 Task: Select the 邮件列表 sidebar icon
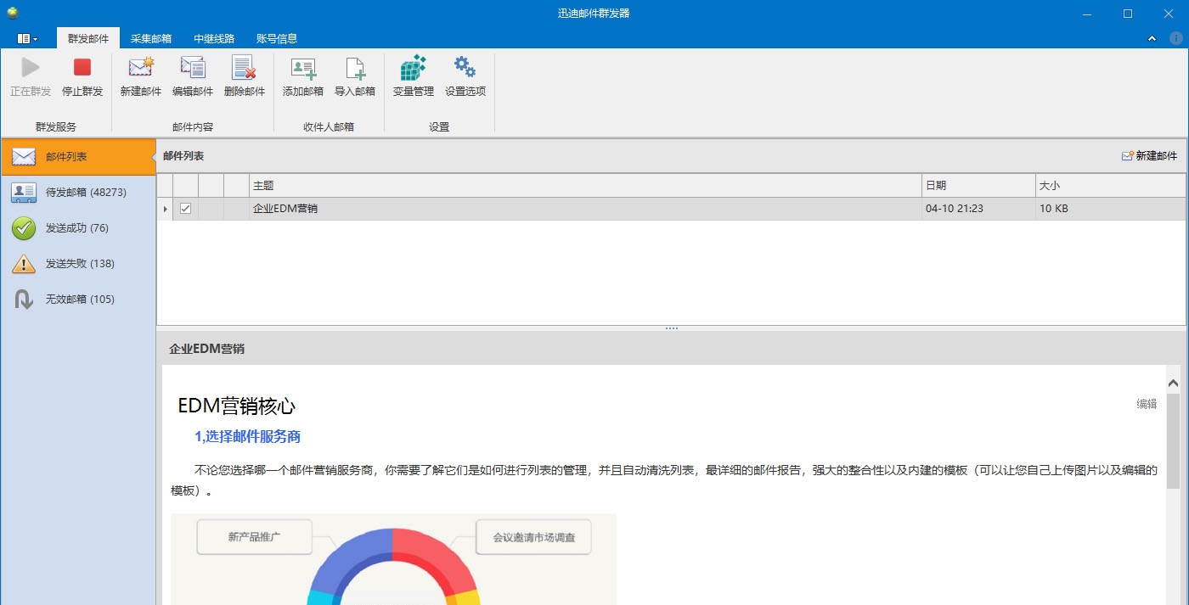[23, 156]
